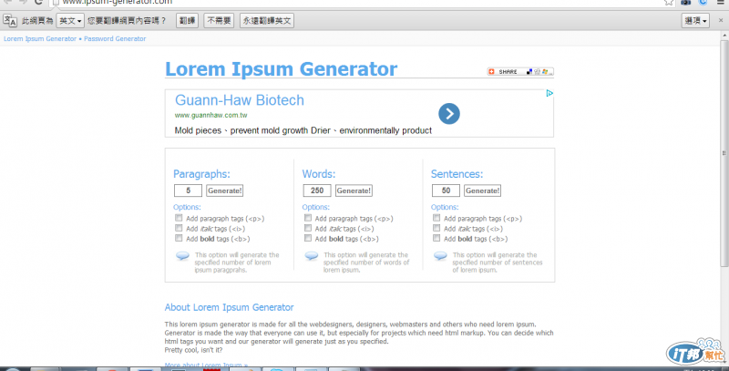Viewport: 729px width, 371px height.
Task: Enable italic tags under Sentences
Action: [436, 228]
